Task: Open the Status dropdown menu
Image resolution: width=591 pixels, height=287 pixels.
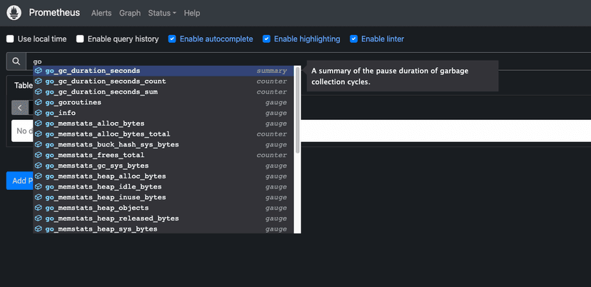Action: click(x=162, y=13)
